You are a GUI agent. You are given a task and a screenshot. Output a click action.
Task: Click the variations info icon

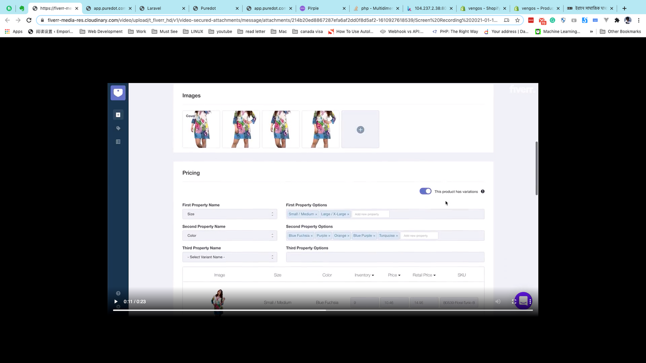(x=483, y=192)
